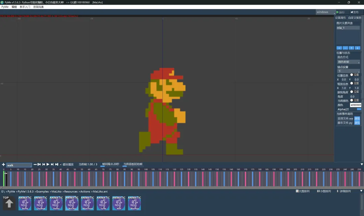Select mla_1 in the image element list
364x216 pixels.
(348, 28)
